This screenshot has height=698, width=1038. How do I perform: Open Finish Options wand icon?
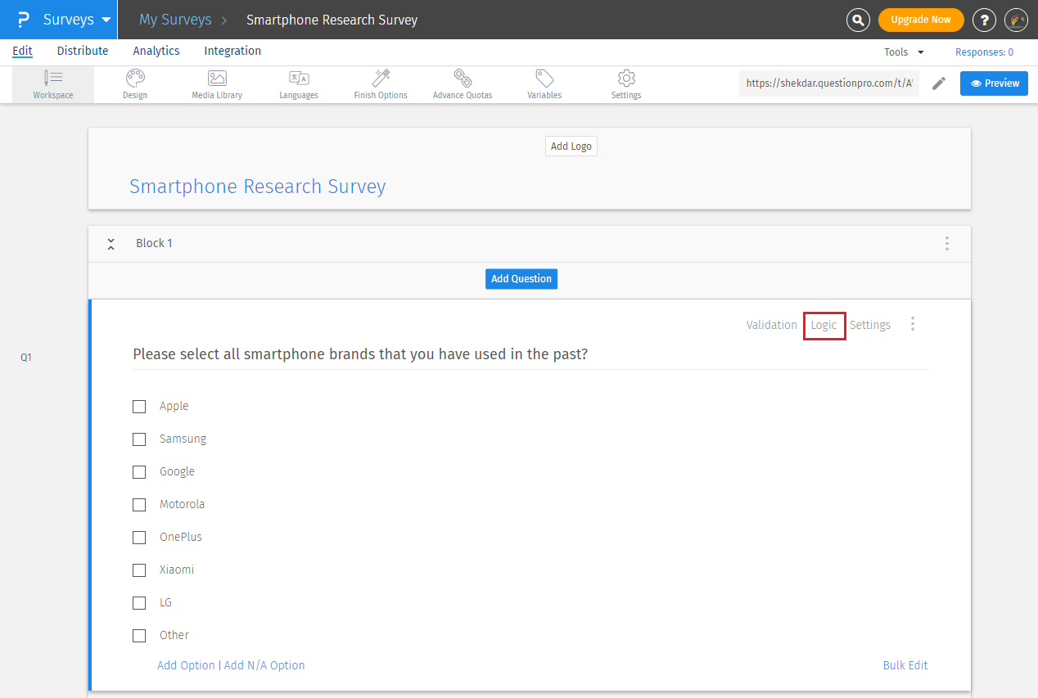pos(381,79)
